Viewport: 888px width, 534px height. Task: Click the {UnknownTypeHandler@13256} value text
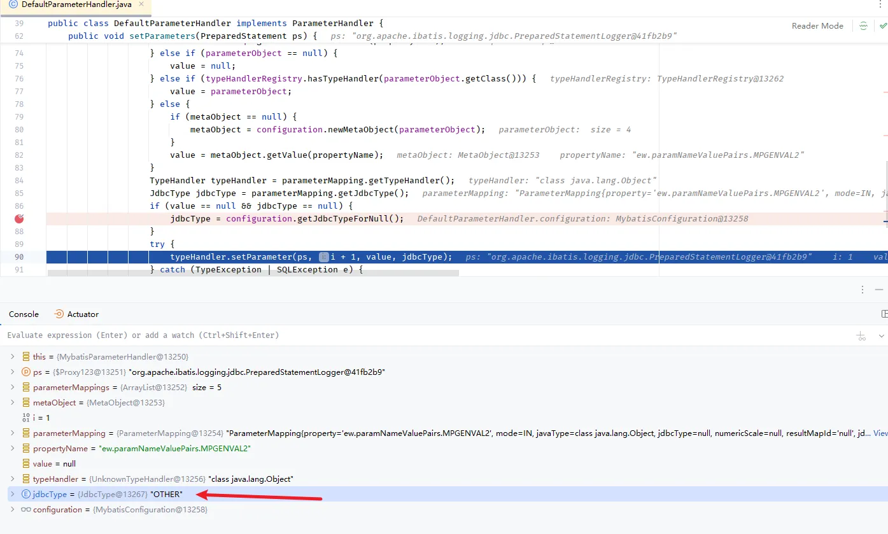(x=147, y=479)
